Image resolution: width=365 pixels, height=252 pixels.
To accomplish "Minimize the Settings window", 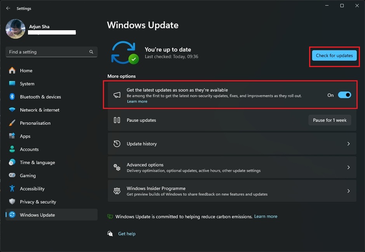I will pos(327,5).
